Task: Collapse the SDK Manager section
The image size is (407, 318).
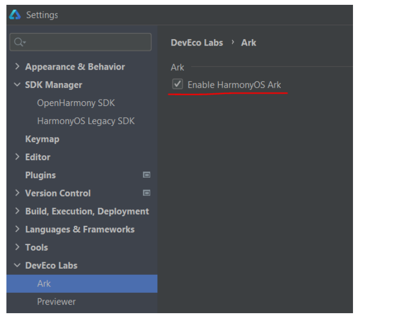Action: pyautogui.click(x=18, y=85)
